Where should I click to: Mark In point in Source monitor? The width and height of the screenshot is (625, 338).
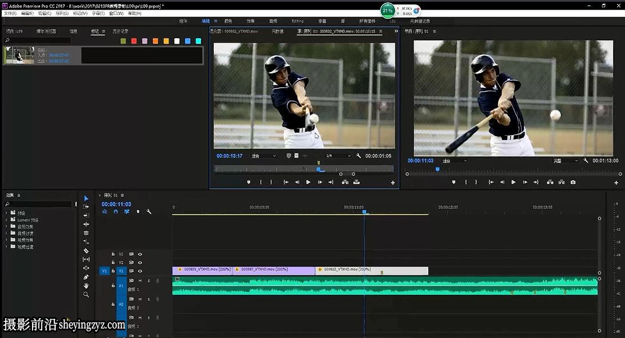(261, 182)
